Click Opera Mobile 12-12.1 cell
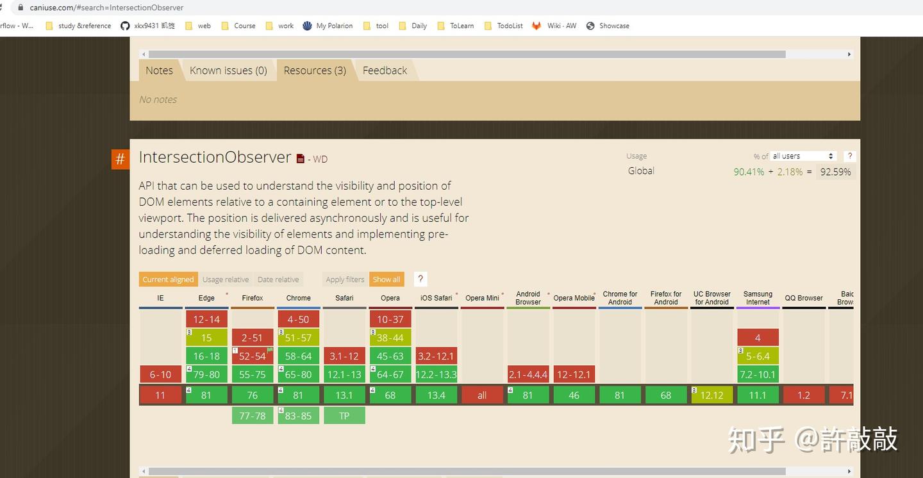Image resolution: width=923 pixels, height=478 pixels. pos(574,374)
